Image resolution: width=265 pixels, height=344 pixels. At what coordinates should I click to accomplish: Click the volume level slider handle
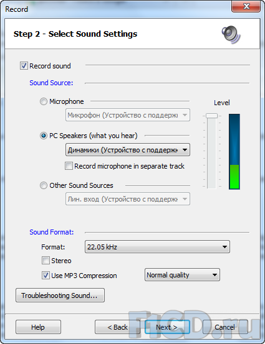pyautogui.click(x=211, y=116)
